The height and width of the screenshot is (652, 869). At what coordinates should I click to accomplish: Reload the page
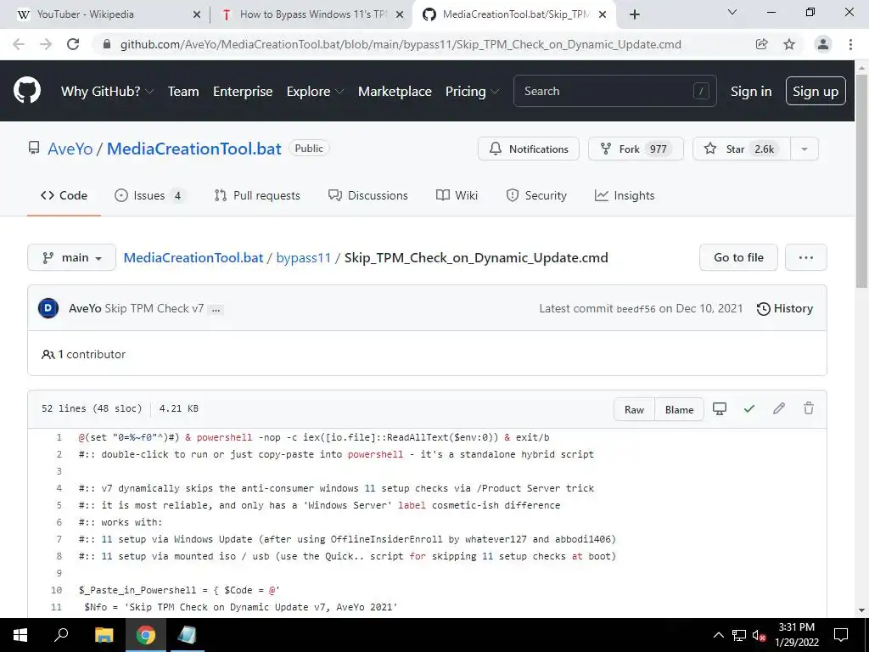click(x=73, y=44)
